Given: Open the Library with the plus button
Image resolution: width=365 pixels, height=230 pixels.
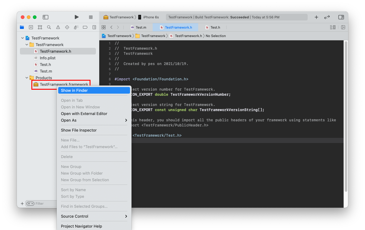Looking at the screenshot, I should [316, 17].
